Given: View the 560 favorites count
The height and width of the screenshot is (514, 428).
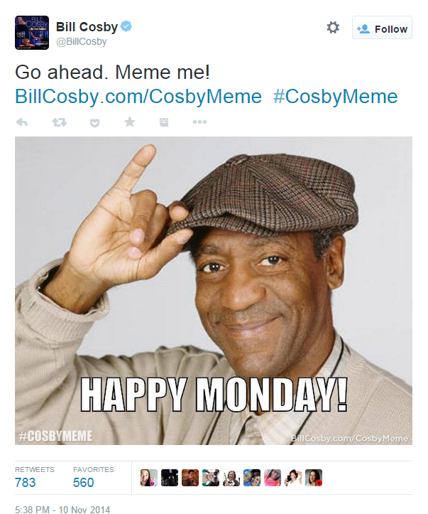Looking at the screenshot, I should click(x=84, y=482).
